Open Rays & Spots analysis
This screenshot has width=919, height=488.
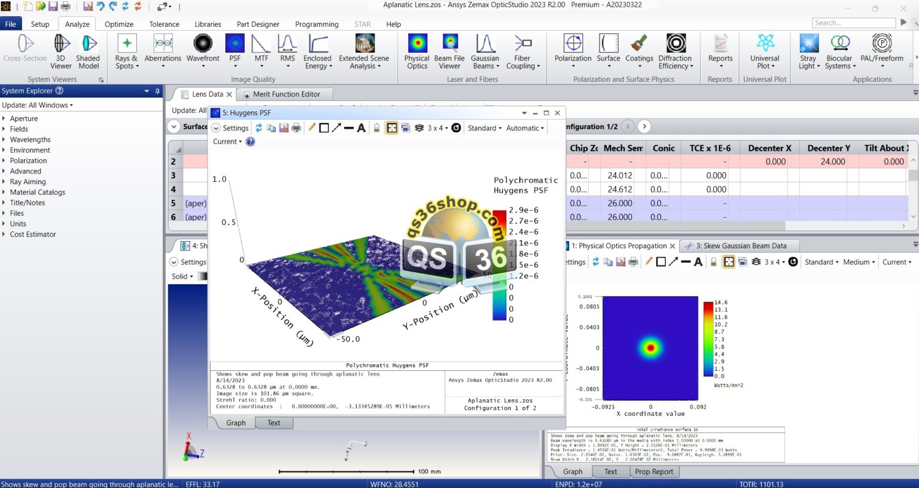(x=126, y=51)
